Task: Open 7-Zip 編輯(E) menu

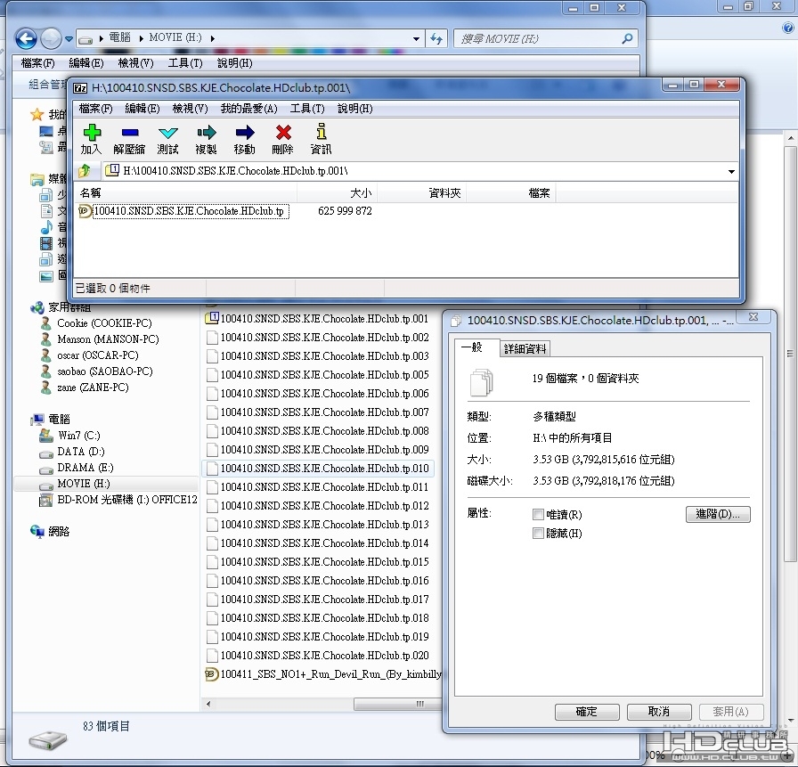Action: (142, 109)
